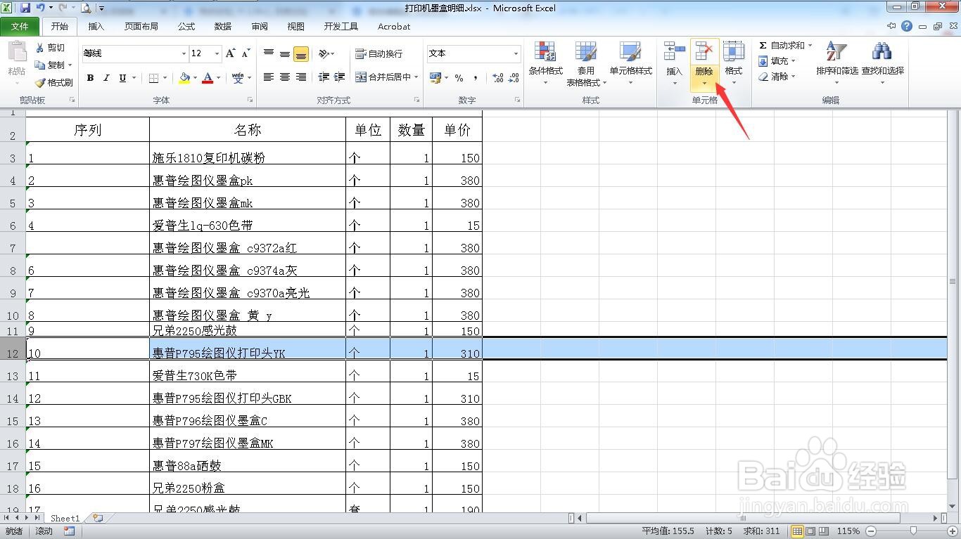This screenshot has height=539, width=961.
Task: Switch to the Formulas (公式) tab
Action: point(186,27)
